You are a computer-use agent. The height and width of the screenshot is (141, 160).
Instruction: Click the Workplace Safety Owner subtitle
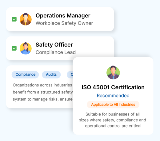64,23
